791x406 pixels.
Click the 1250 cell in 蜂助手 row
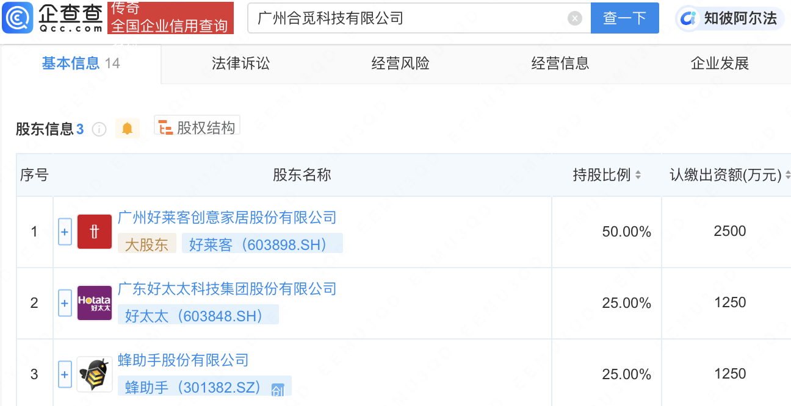coord(730,374)
